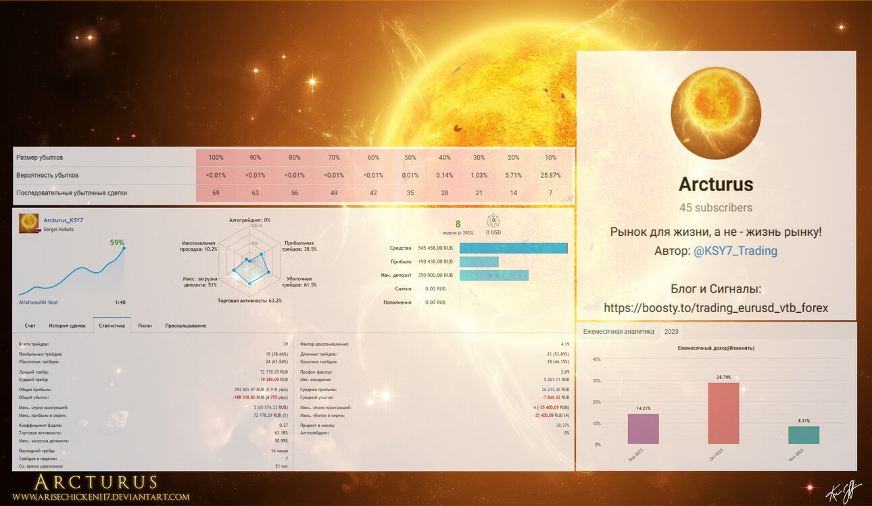Click the Прибыль 198 438.08 RUB bar
The width and height of the screenshot is (872, 506).
coord(479,261)
